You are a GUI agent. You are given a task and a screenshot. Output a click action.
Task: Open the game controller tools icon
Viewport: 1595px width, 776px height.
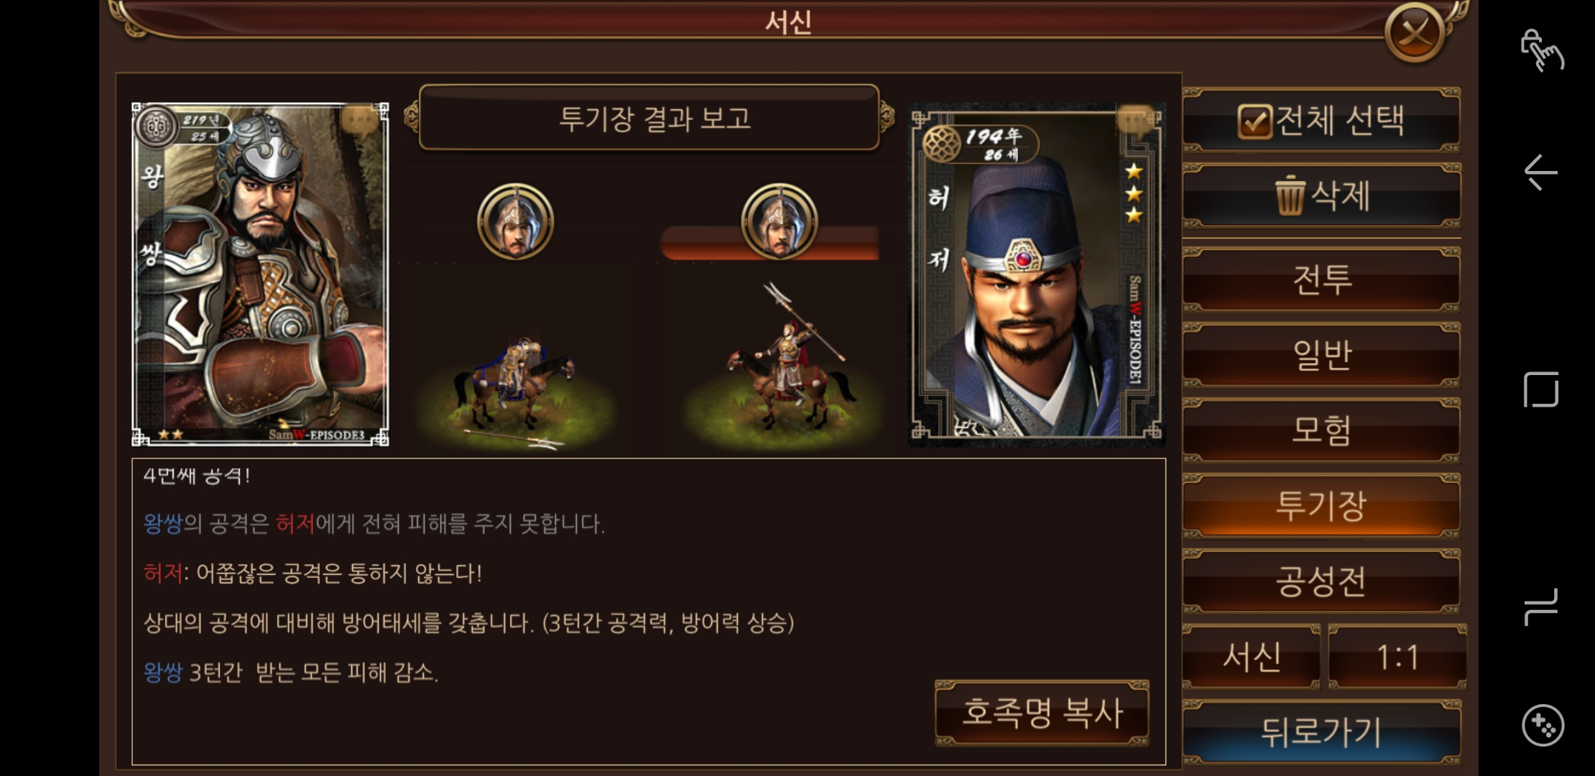1543,726
